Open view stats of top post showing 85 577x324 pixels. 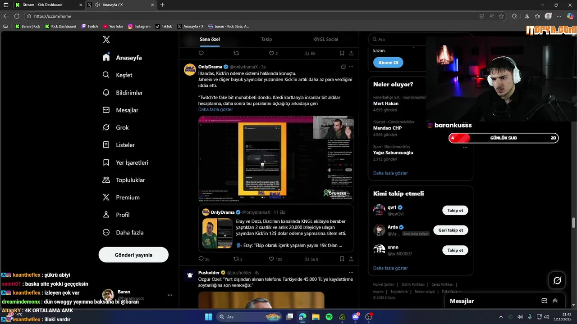[310, 53]
